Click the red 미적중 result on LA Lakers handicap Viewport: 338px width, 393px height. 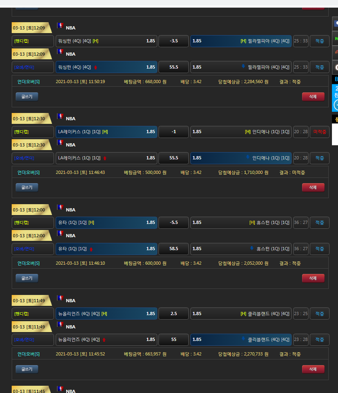point(319,132)
